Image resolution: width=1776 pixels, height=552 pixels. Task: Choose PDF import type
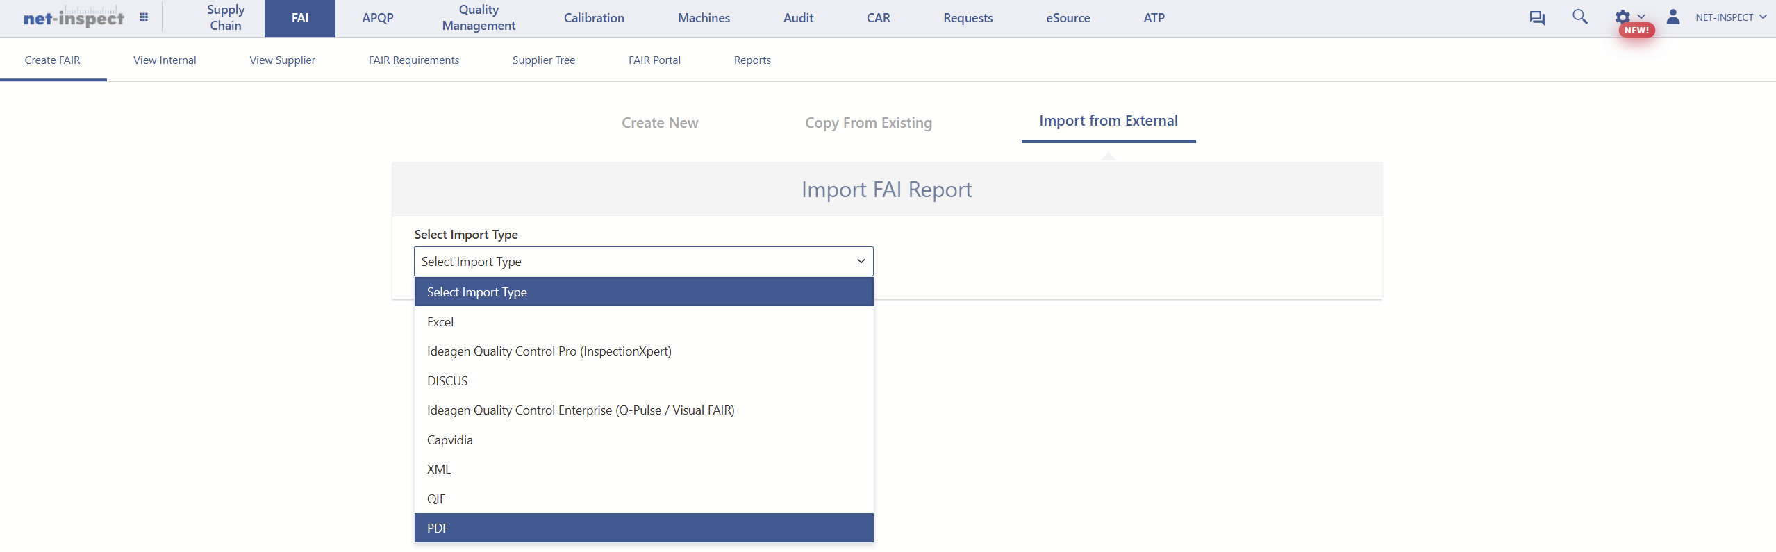coord(644,528)
